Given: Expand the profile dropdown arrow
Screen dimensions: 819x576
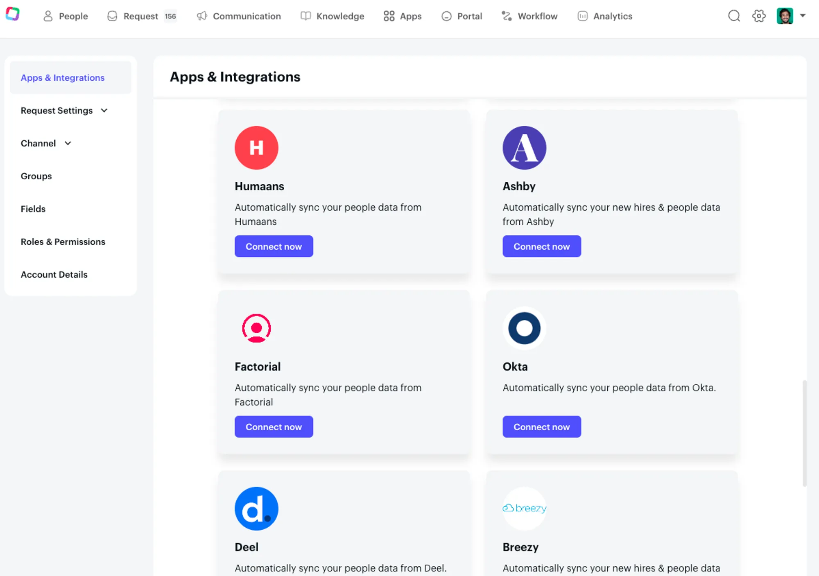Looking at the screenshot, I should [803, 16].
